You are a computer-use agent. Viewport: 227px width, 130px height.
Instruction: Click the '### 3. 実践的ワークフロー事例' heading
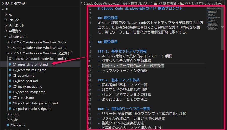124,109
